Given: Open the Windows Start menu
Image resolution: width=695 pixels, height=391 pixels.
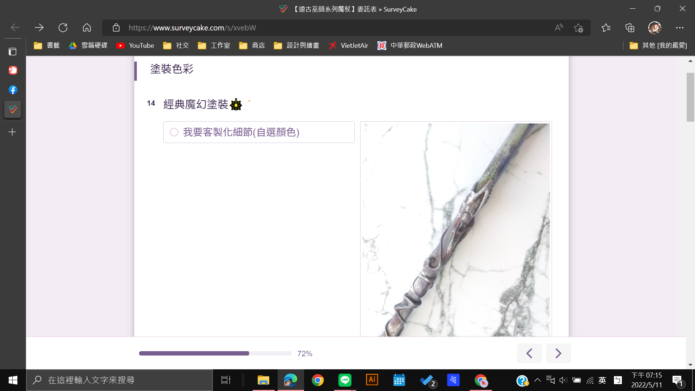Looking at the screenshot, I should pos(13,380).
